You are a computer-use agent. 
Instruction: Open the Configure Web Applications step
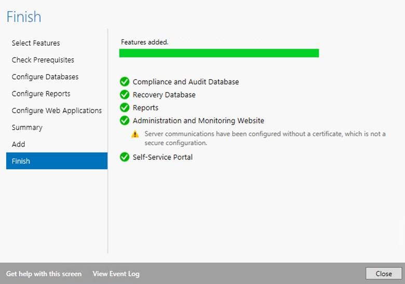pyautogui.click(x=57, y=111)
